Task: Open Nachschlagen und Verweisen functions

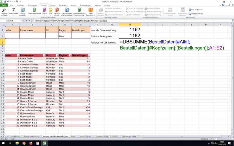Action: (67, 11)
